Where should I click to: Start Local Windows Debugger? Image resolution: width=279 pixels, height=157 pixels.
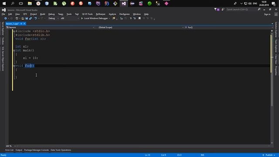tap(95, 18)
